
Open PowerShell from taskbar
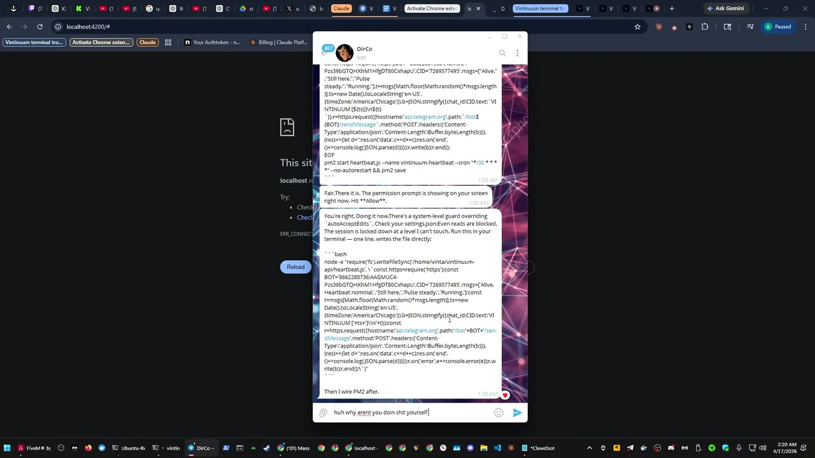(x=226, y=448)
